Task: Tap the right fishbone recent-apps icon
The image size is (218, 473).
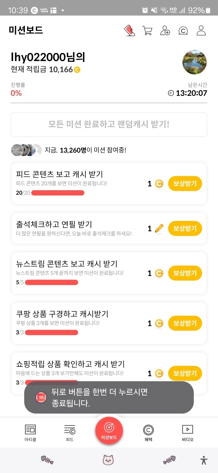Action: [169, 460]
